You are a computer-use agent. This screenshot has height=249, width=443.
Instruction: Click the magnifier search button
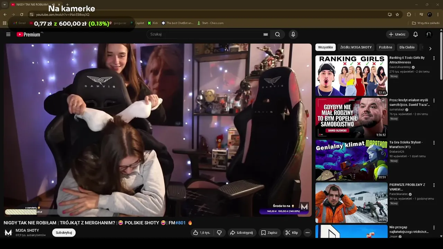coord(278,34)
